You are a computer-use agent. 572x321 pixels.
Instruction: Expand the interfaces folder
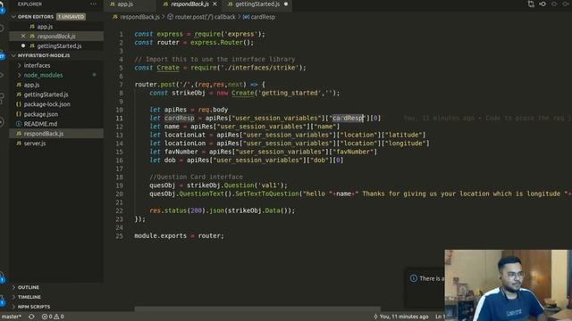coord(37,65)
